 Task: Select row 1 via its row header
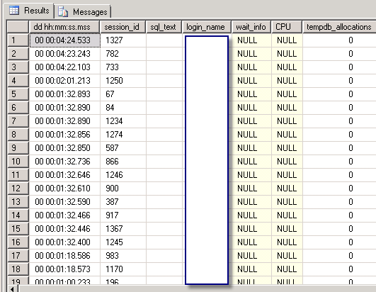point(18,40)
